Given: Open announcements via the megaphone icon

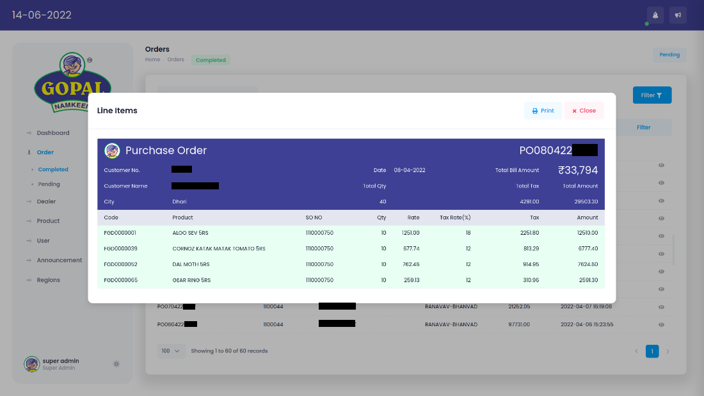Looking at the screenshot, I should tap(678, 15).
